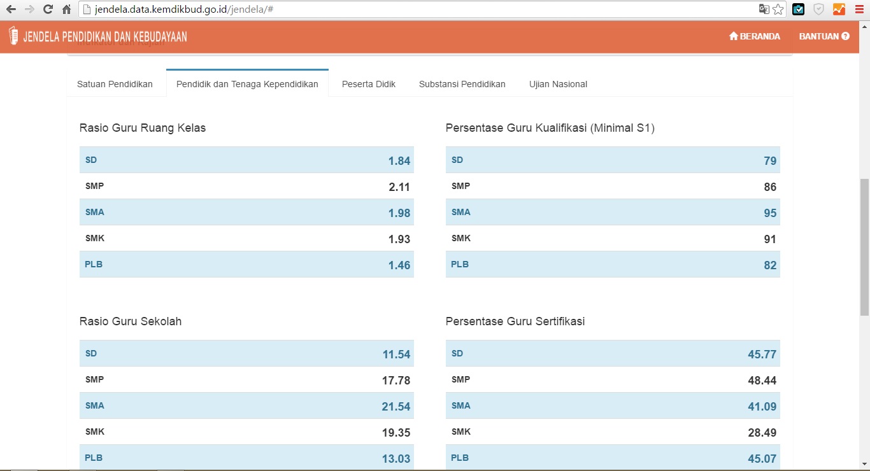Open the browser home page icon

point(67,10)
